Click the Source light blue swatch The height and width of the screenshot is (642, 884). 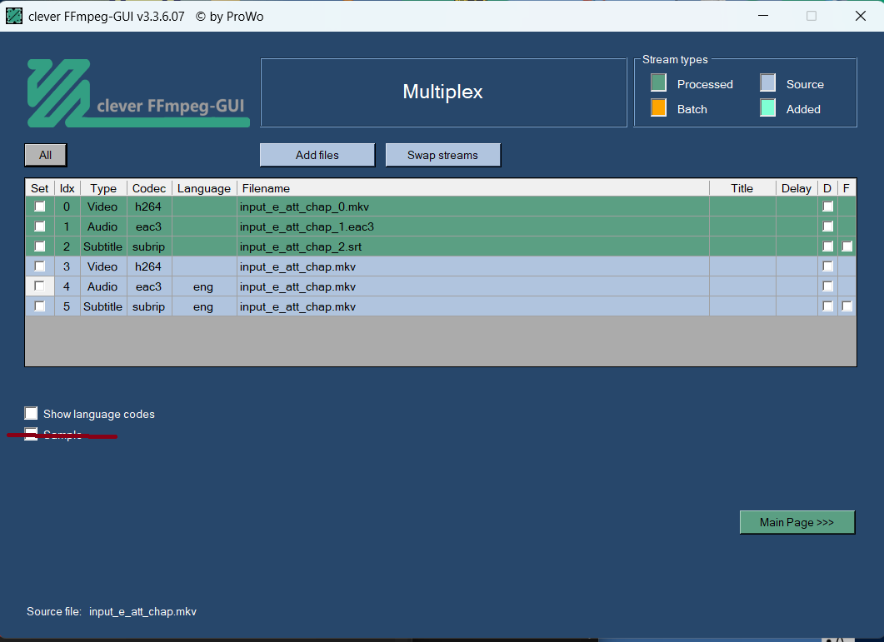coord(767,83)
